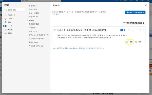The width and height of the screenshot is (152, 95).
Task: Open サブスクリプション settings
Action: click(x=36, y=46)
